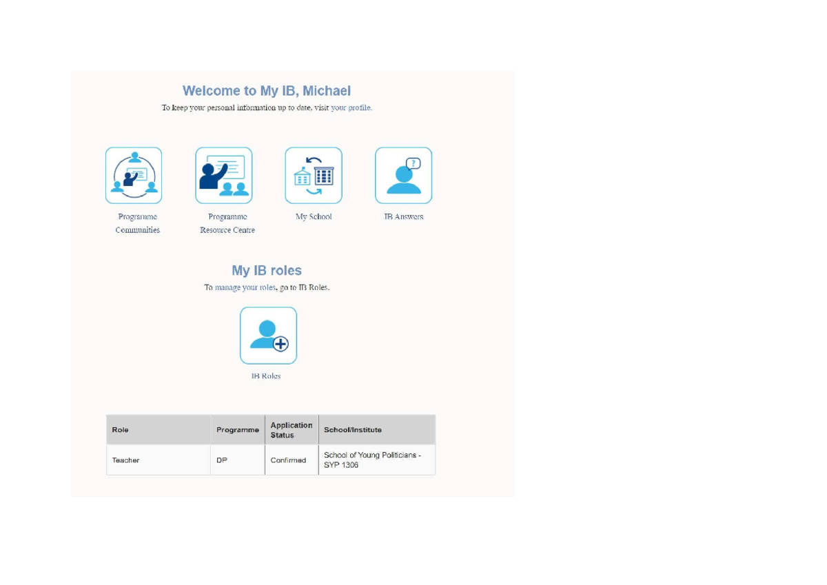Click the IB Roles text label

(266, 376)
